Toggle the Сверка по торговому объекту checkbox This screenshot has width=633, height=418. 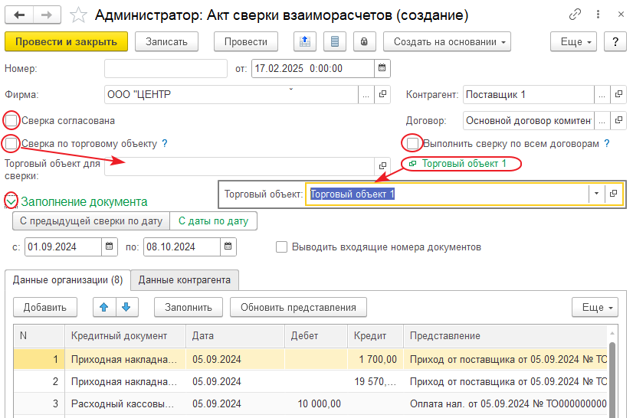pyautogui.click(x=11, y=143)
